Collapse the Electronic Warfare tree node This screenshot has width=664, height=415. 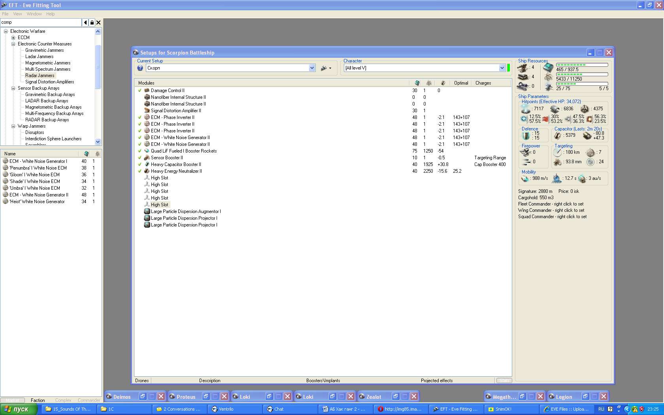6,31
